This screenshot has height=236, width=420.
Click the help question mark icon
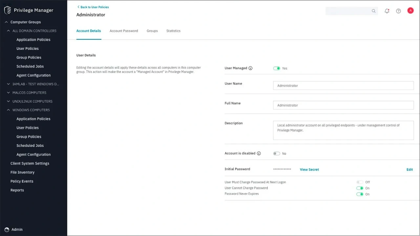(398, 11)
